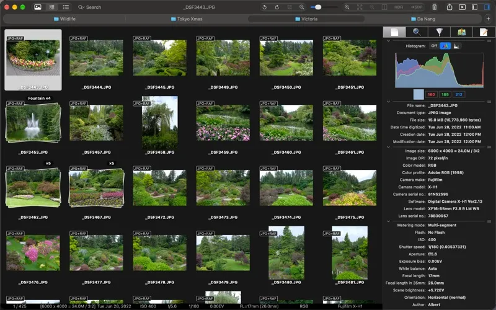496x310 pixels.
Task: Switch to the Wildlife folder tab
Action: (x=64, y=19)
